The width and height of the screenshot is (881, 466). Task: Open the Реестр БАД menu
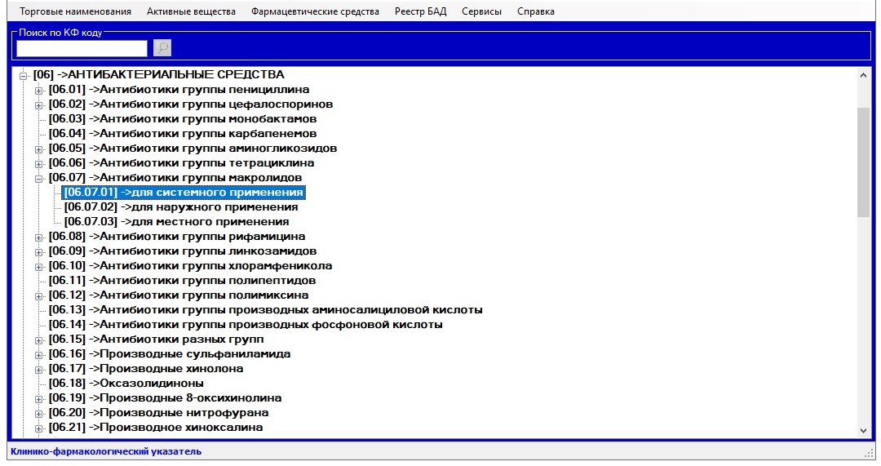point(420,11)
